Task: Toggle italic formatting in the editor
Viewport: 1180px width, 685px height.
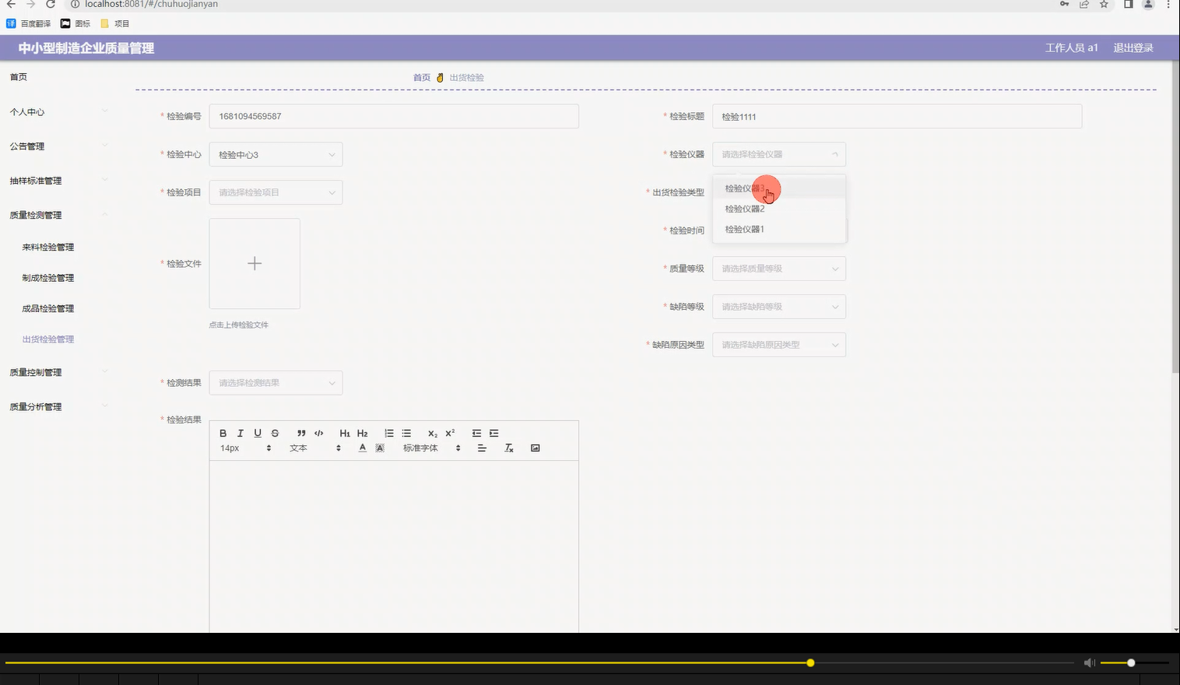Action: [x=240, y=433]
